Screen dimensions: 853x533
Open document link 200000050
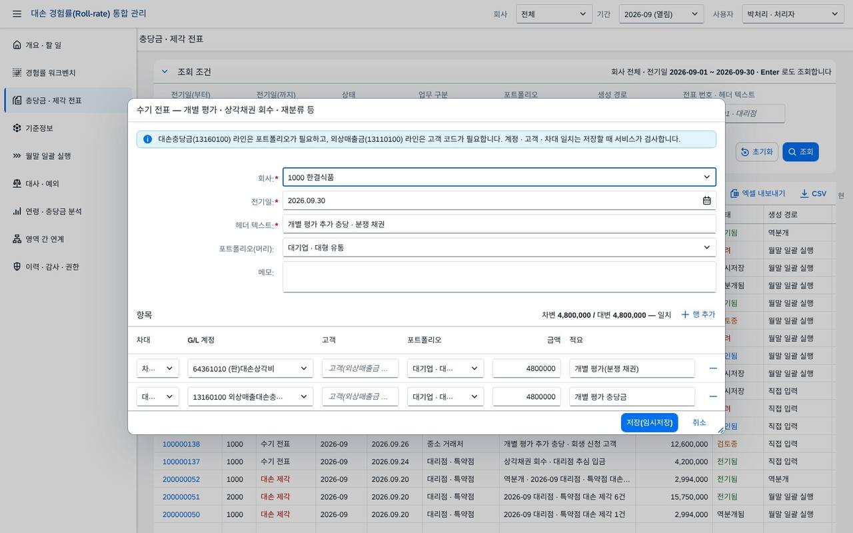tap(181, 514)
